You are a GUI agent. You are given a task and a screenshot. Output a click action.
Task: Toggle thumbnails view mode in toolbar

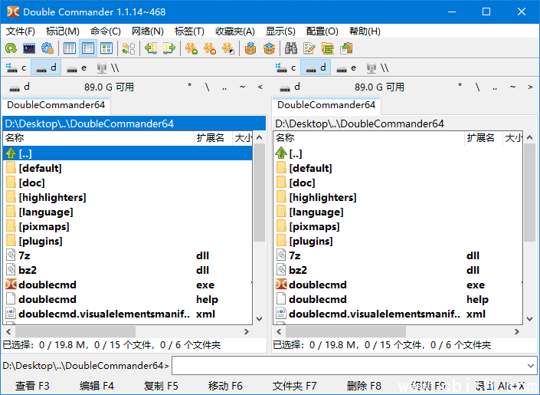[106, 48]
